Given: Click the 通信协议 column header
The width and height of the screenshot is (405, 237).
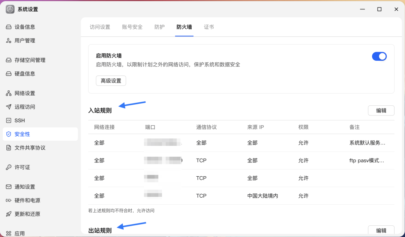Looking at the screenshot, I should (x=206, y=127).
